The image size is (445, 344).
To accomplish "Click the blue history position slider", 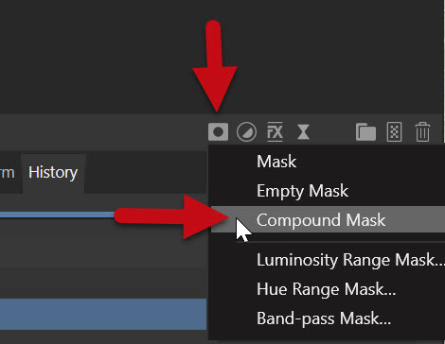I will click(x=57, y=215).
